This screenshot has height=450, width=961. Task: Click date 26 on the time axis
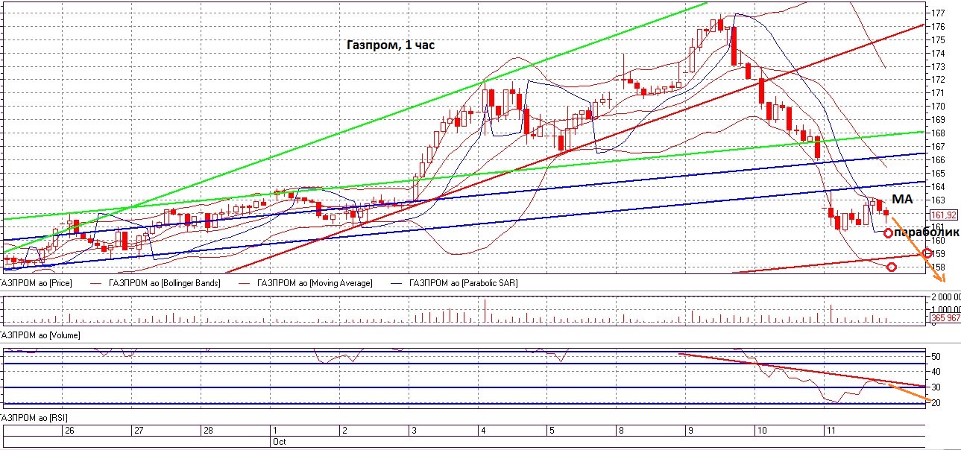69,431
